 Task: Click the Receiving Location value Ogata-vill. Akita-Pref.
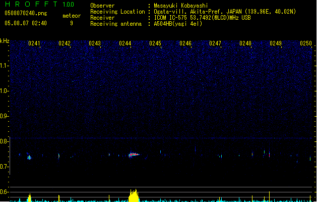point(188,12)
